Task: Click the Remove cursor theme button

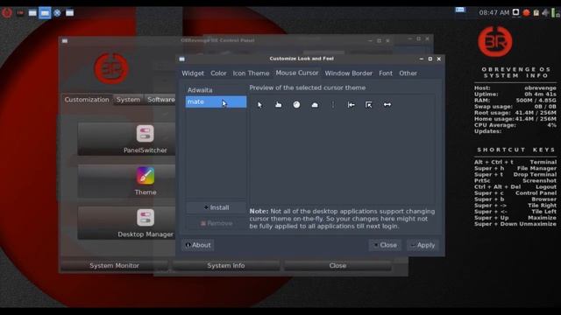Action: click(217, 223)
